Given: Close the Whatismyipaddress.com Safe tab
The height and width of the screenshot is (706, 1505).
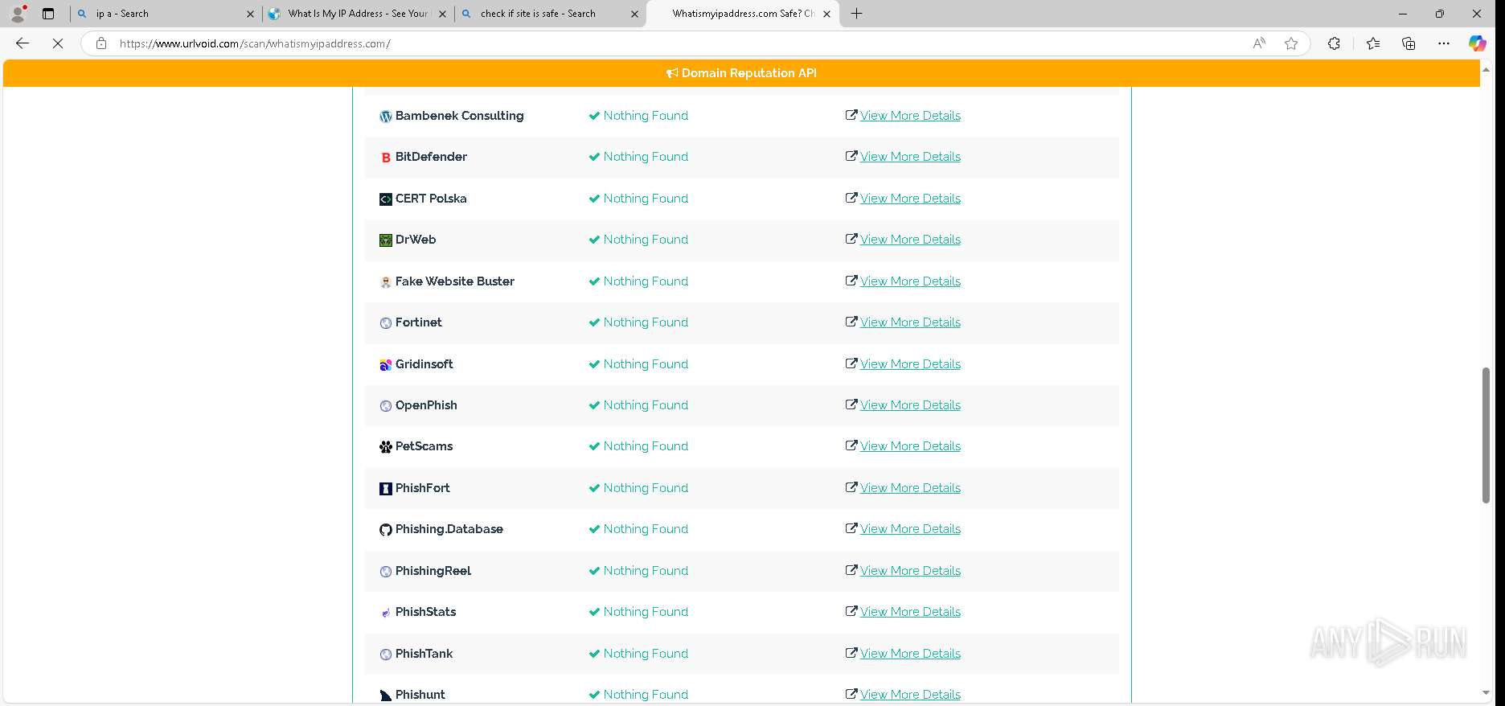Looking at the screenshot, I should click(x=826, y=14).
